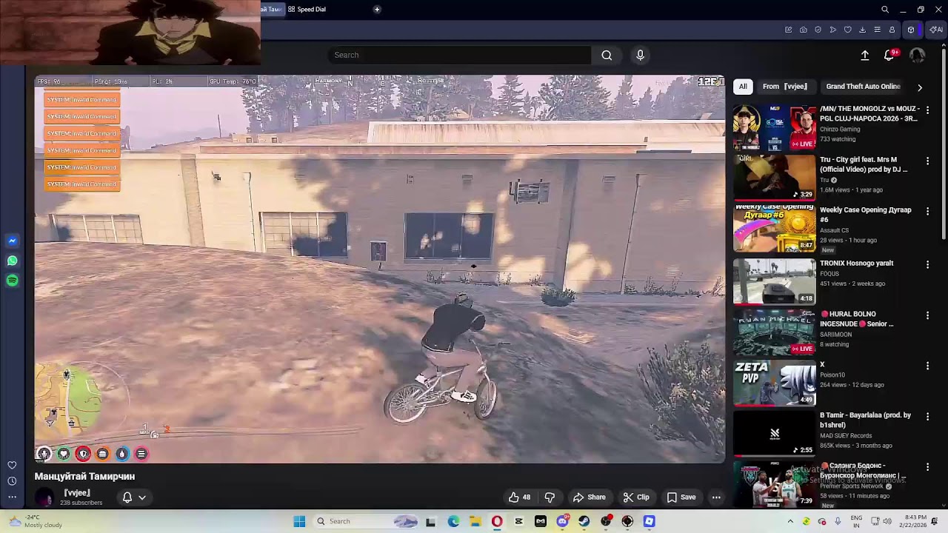Image resolution: width=948 pixels, height=533 pixels.
Task: Open options for Tru - City girl video
Action: click(x=927, y=161)
